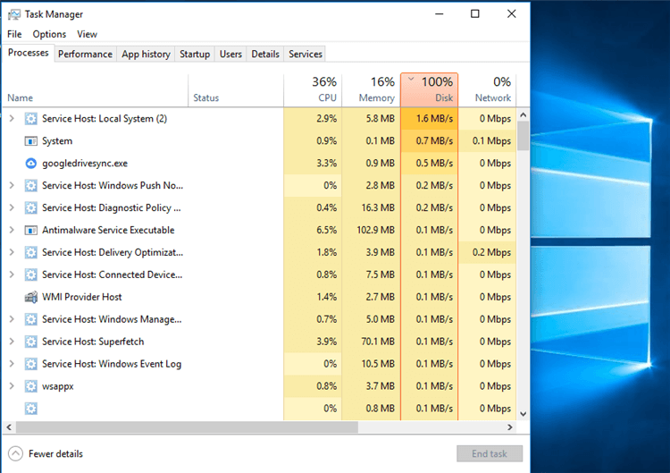Click the Service Host: Windows Event Log icon
The height and width of the screenshot is (473, 670).
[x=30, y=364]
